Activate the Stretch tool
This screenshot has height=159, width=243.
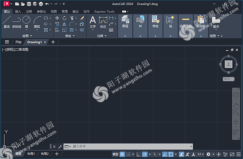[57, 30]
